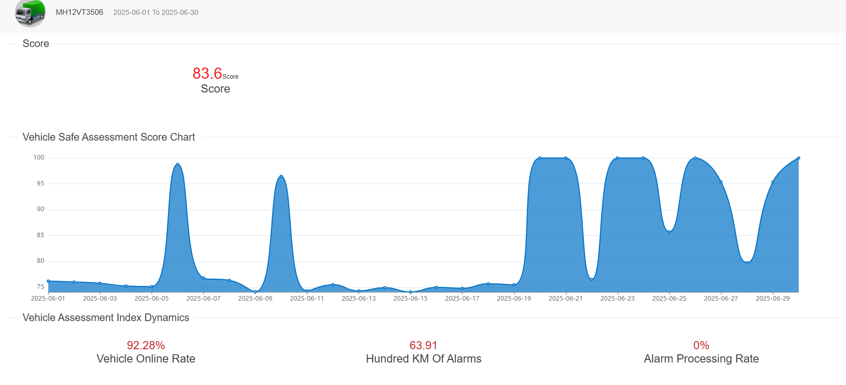Click the 2025-06-29 x-axis date label
Image resolution: width=846 pixels, height=385 pixels.
(773, 299)
